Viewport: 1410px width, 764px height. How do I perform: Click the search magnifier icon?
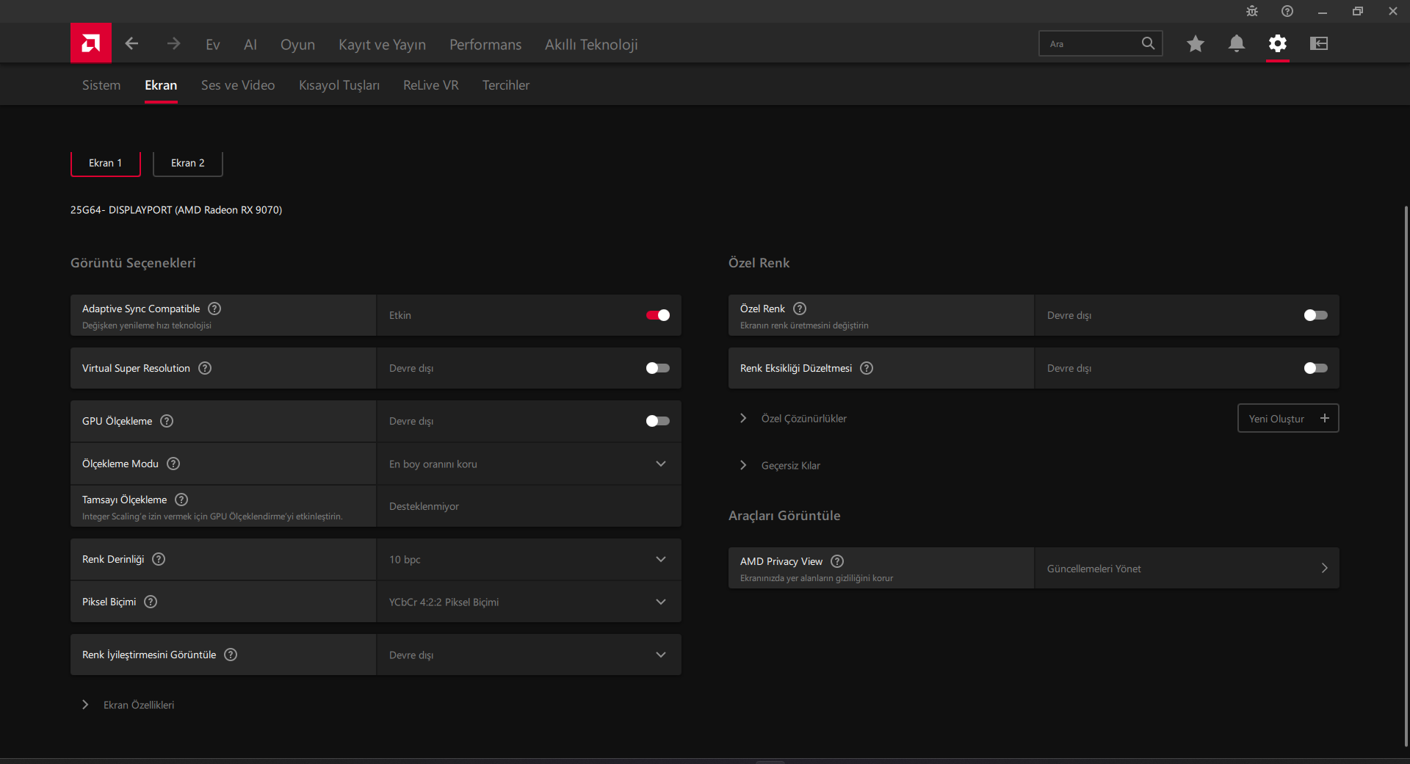[1148, 43]
